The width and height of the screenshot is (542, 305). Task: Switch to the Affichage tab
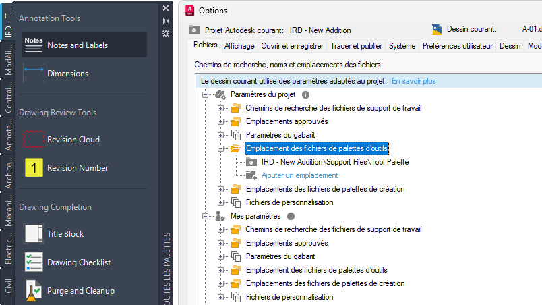(x=239, y=46)
